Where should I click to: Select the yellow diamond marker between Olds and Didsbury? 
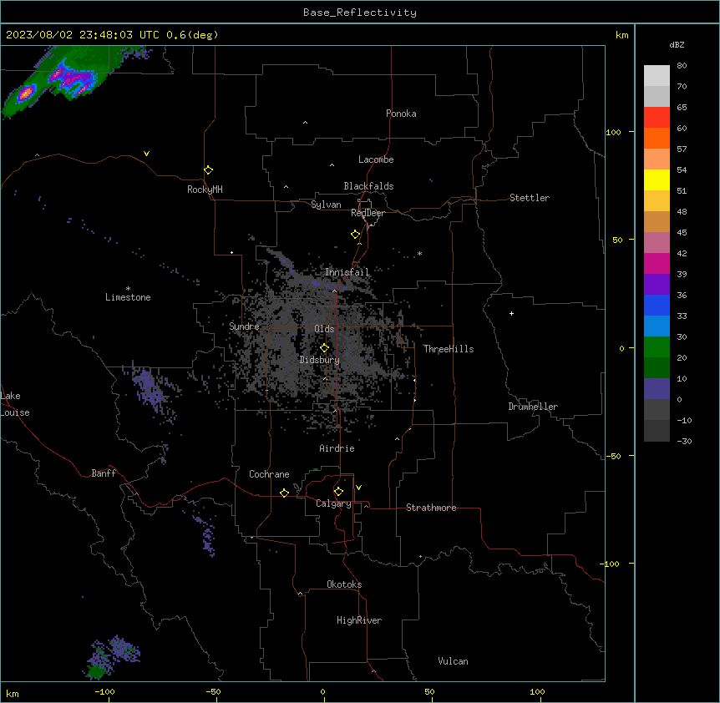point(324,348)
